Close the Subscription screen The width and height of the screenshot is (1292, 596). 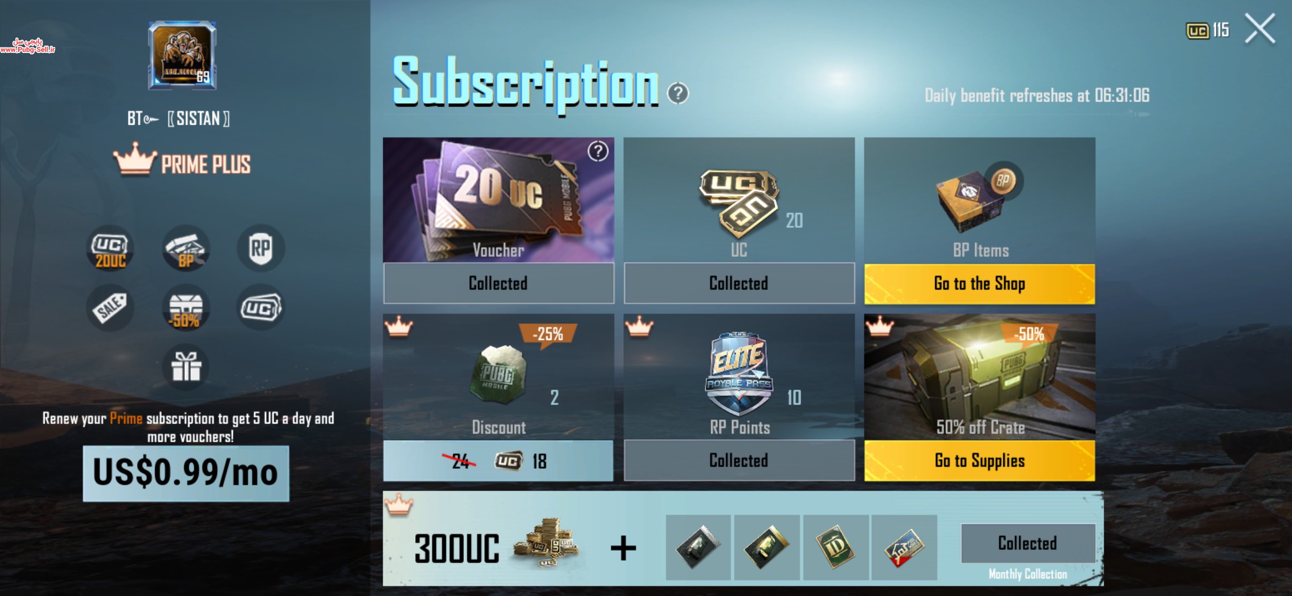[x=1260, y=29]
